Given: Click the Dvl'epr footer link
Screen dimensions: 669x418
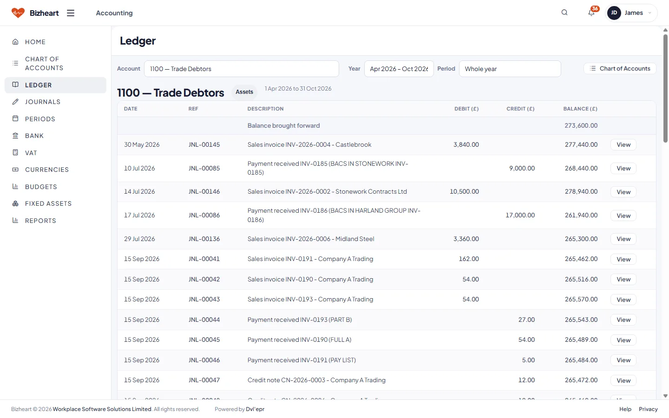Looking at the screenshot, I should [x=255, y=409].
